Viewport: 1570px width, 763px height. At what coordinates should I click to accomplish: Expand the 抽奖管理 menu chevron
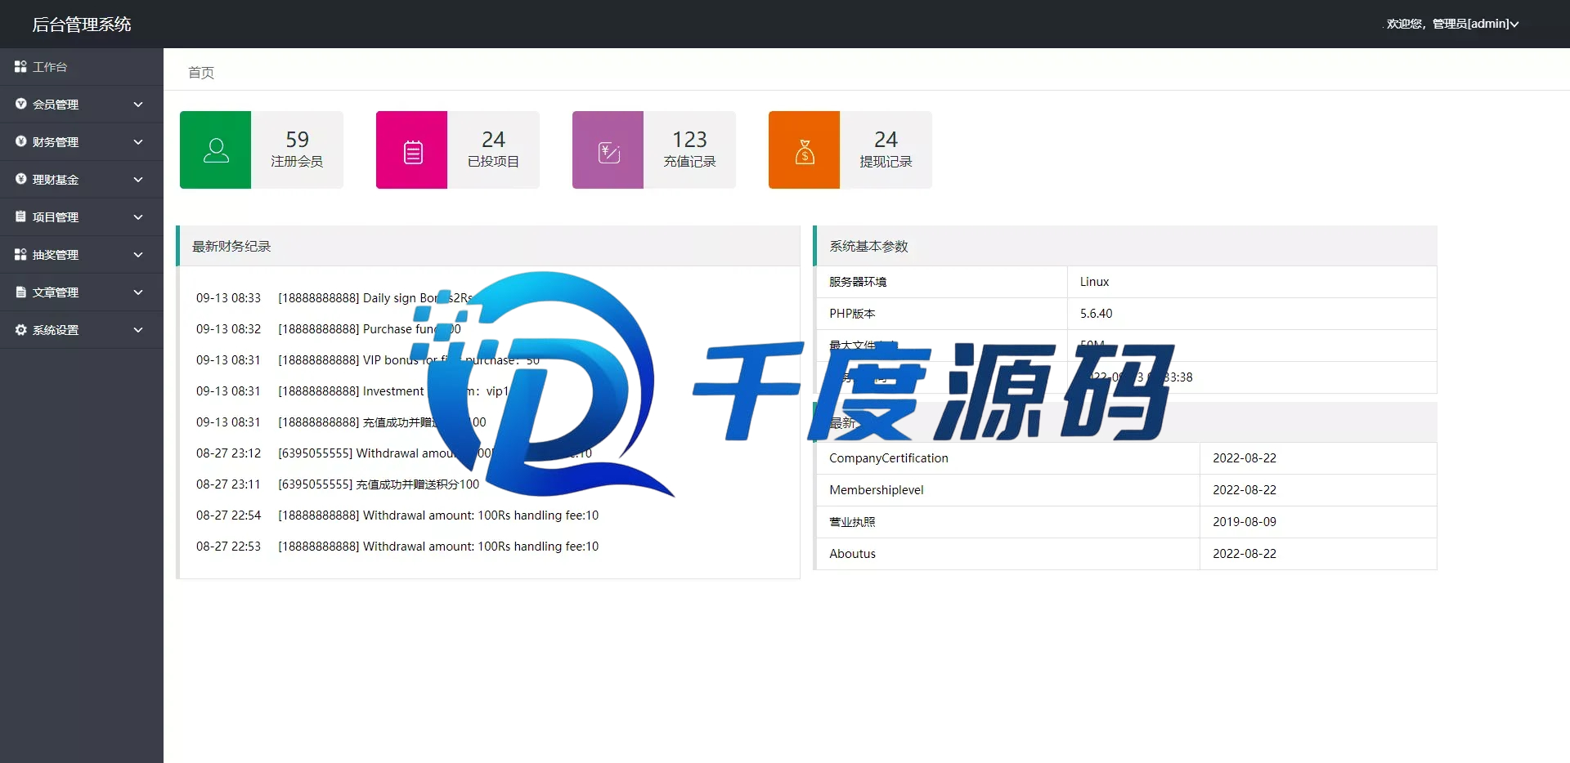(138, 255)
